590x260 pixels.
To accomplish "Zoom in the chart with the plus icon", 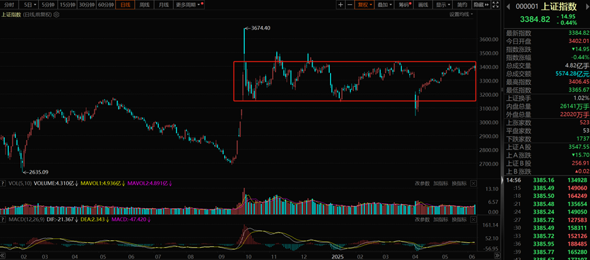I will tap(340, 5).
